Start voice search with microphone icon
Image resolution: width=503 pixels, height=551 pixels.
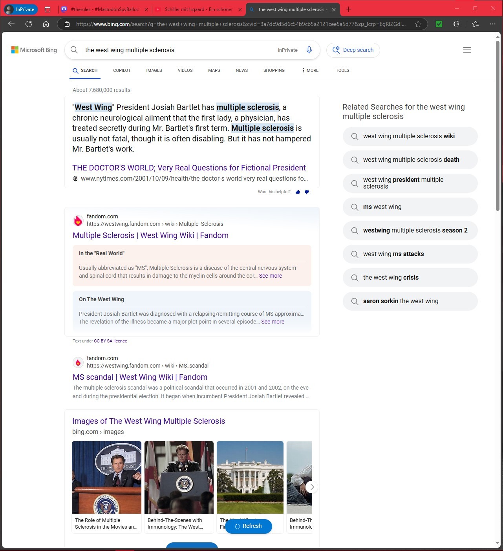click(309, 50)
